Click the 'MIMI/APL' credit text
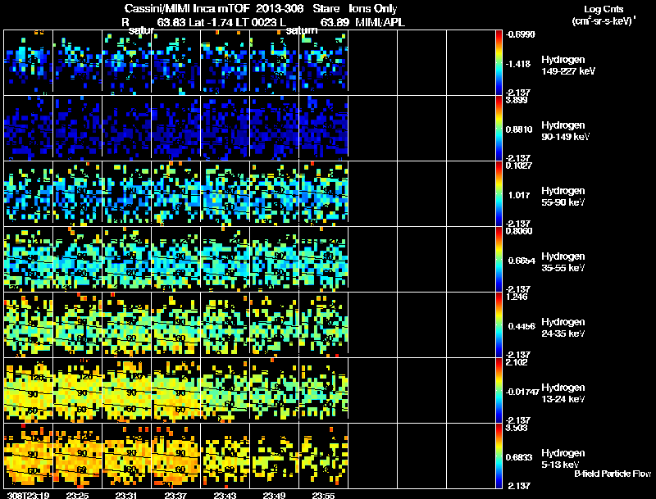Screen dimensions: 656x499 click(380, 22)
